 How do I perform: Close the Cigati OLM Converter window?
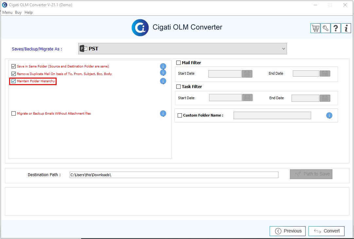345,5
